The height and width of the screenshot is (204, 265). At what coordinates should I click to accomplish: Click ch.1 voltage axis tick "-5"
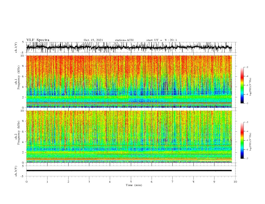click(x=23, y=53)
